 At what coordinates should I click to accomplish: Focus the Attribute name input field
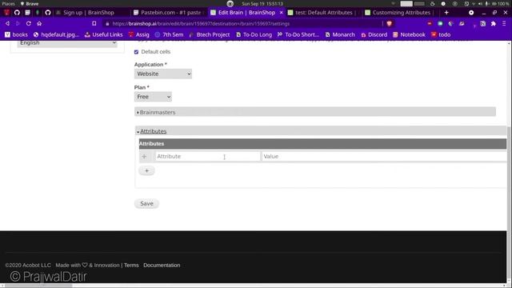pyautogui.click(x=208, y=157)
